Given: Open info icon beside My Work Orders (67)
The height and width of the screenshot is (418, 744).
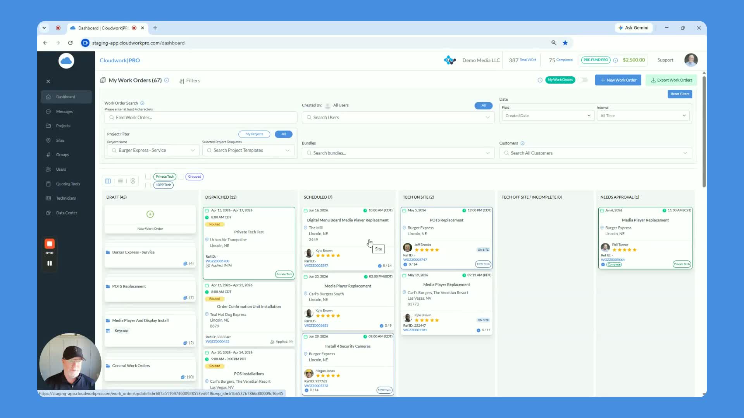Looking at the screenshot, I should coord(167,80).
